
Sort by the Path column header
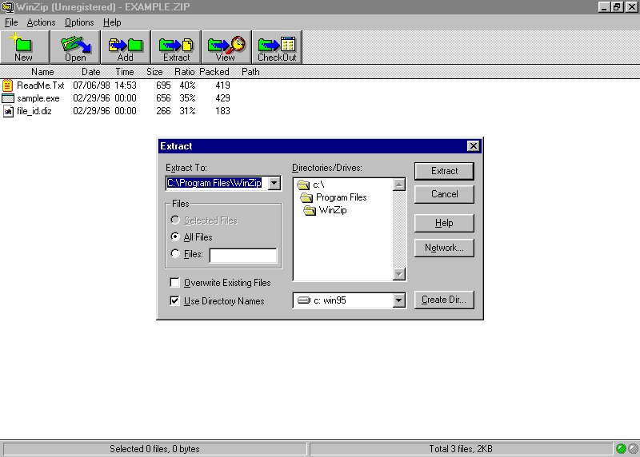coord(250,72)
